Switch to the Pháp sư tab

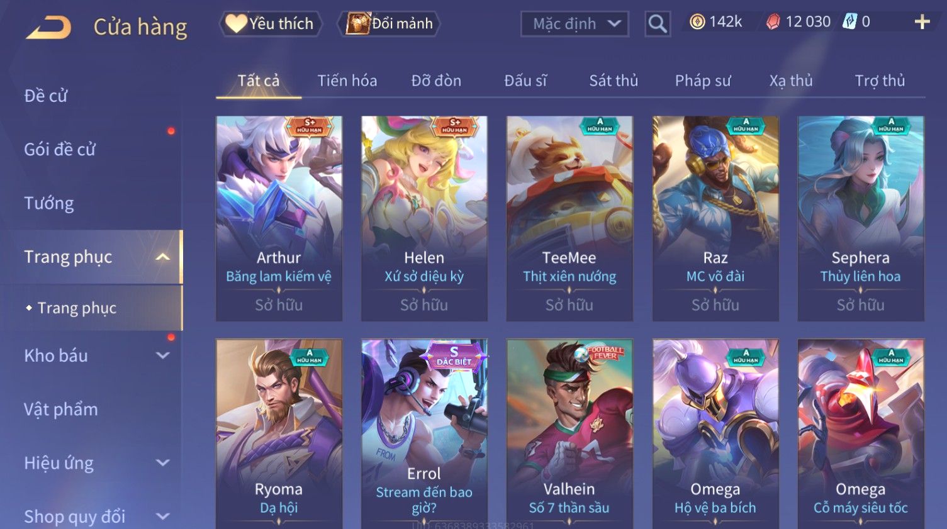pyautogui.click(x=703, y=81)
